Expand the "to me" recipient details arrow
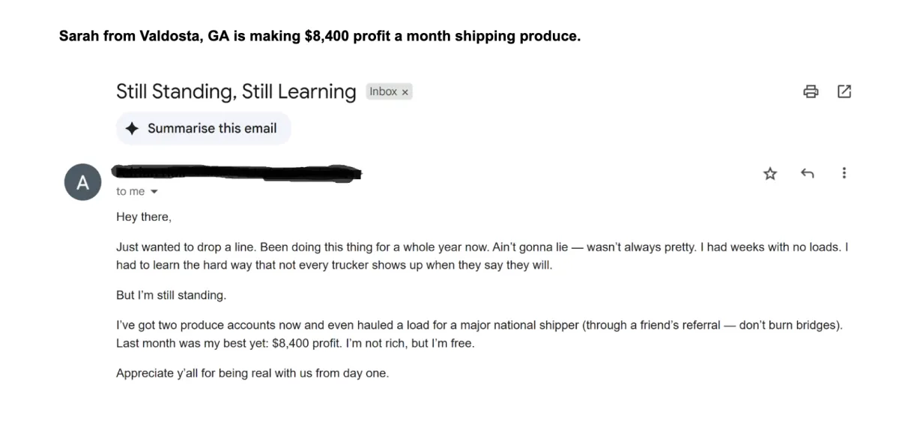Viewport: 899px width, 421px height. tap(155, 192)
